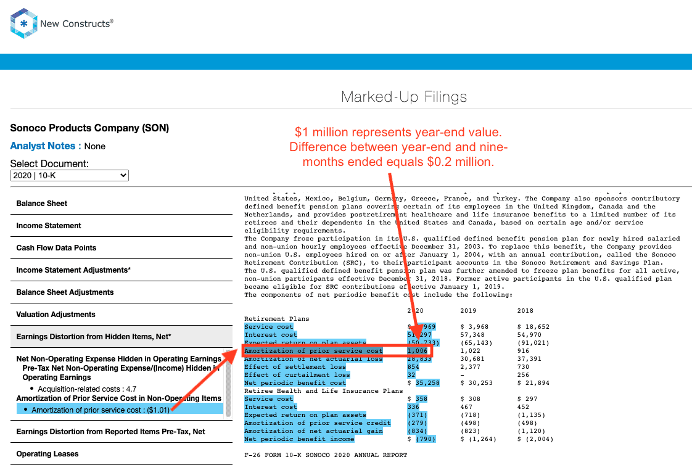Expand Earnings Distortion from Reported Items

[122, 432]
